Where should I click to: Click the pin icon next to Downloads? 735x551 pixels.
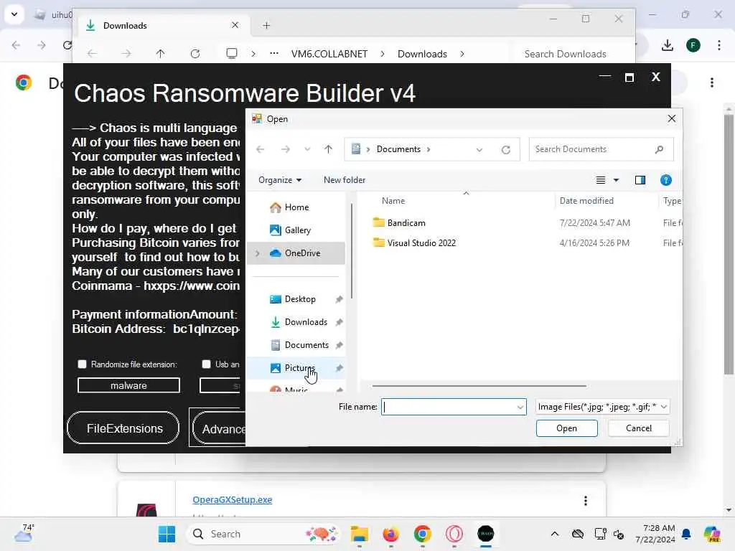coord(339,322)
